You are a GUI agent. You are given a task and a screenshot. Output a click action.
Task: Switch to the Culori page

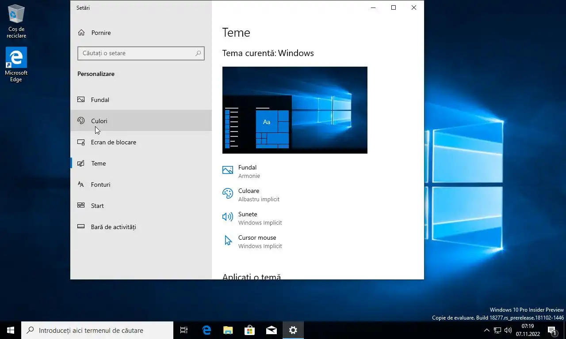click(x=141, y=121)
